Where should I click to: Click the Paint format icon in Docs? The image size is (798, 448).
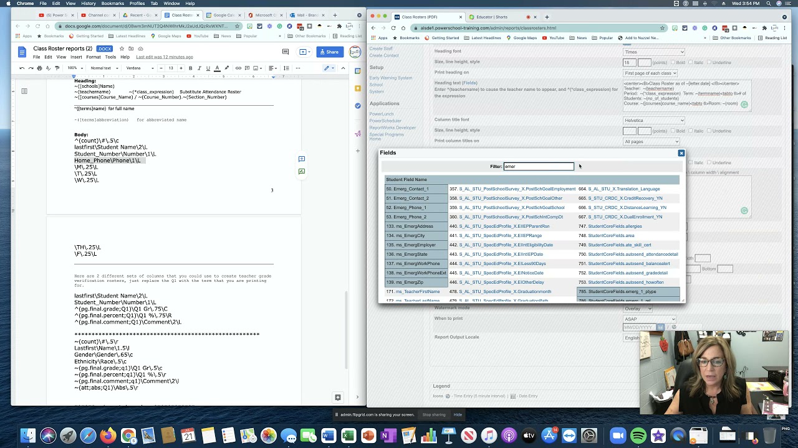[x=57, y=68]
